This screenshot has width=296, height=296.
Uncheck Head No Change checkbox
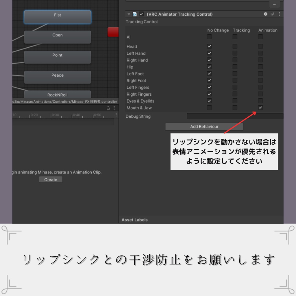point(209,46)
